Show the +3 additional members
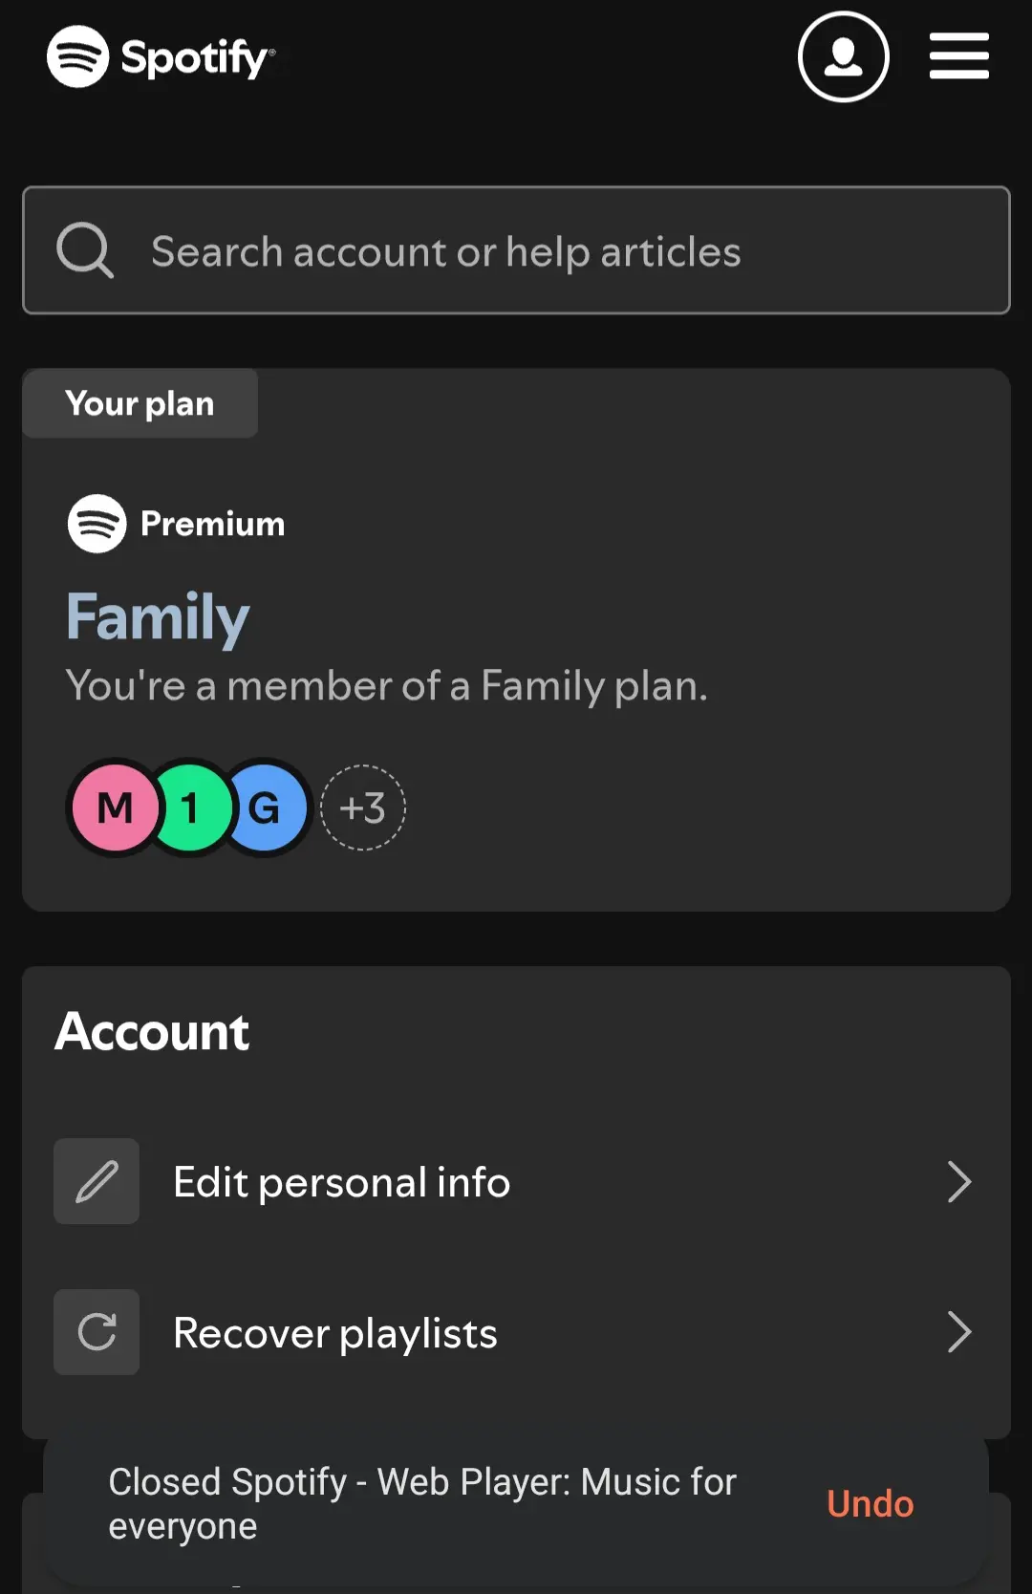This screenshot has height=1594, width=1032. pos(362,808)
